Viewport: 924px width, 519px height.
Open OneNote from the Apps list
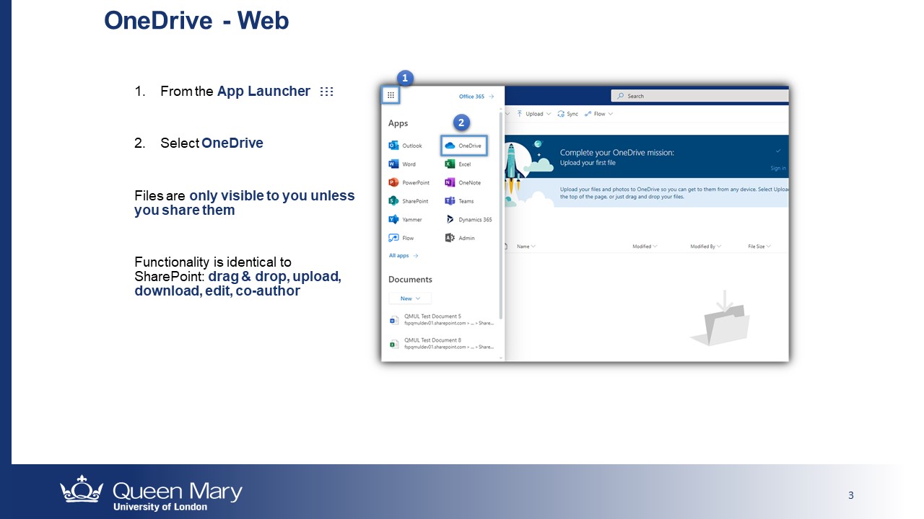coord(463,182)
